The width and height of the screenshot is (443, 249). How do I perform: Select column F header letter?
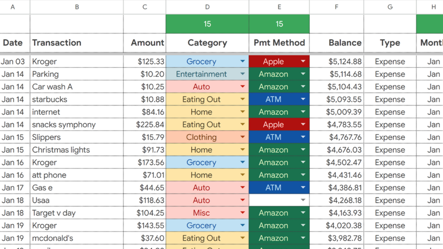(336, 7)
